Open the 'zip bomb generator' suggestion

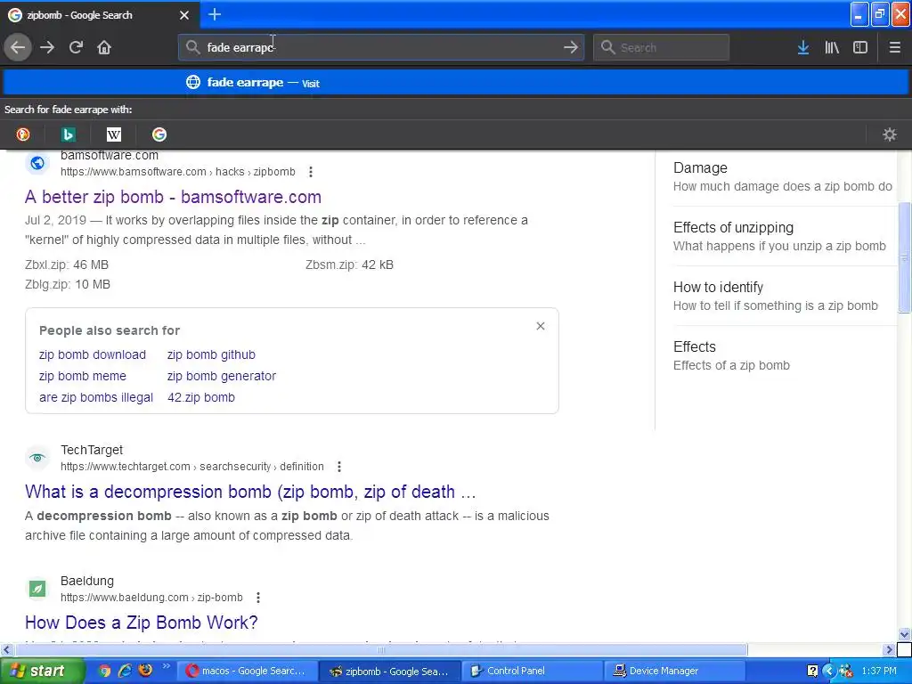point(222,377)
